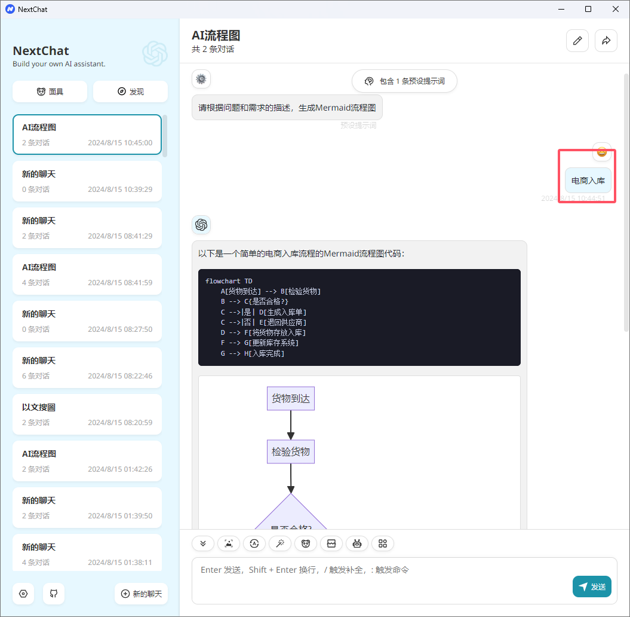The height and width of the screenshot is (617, 630).
Task: Click the 检验货物 node in the flowchart
Action: [x=291, y=451]
